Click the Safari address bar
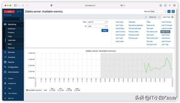This screenshot has width=180, height=103. click(90, 5)
